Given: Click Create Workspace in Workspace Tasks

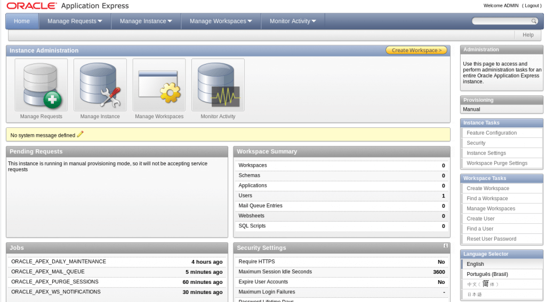Looking at the screenshot, I should (487, 188).
